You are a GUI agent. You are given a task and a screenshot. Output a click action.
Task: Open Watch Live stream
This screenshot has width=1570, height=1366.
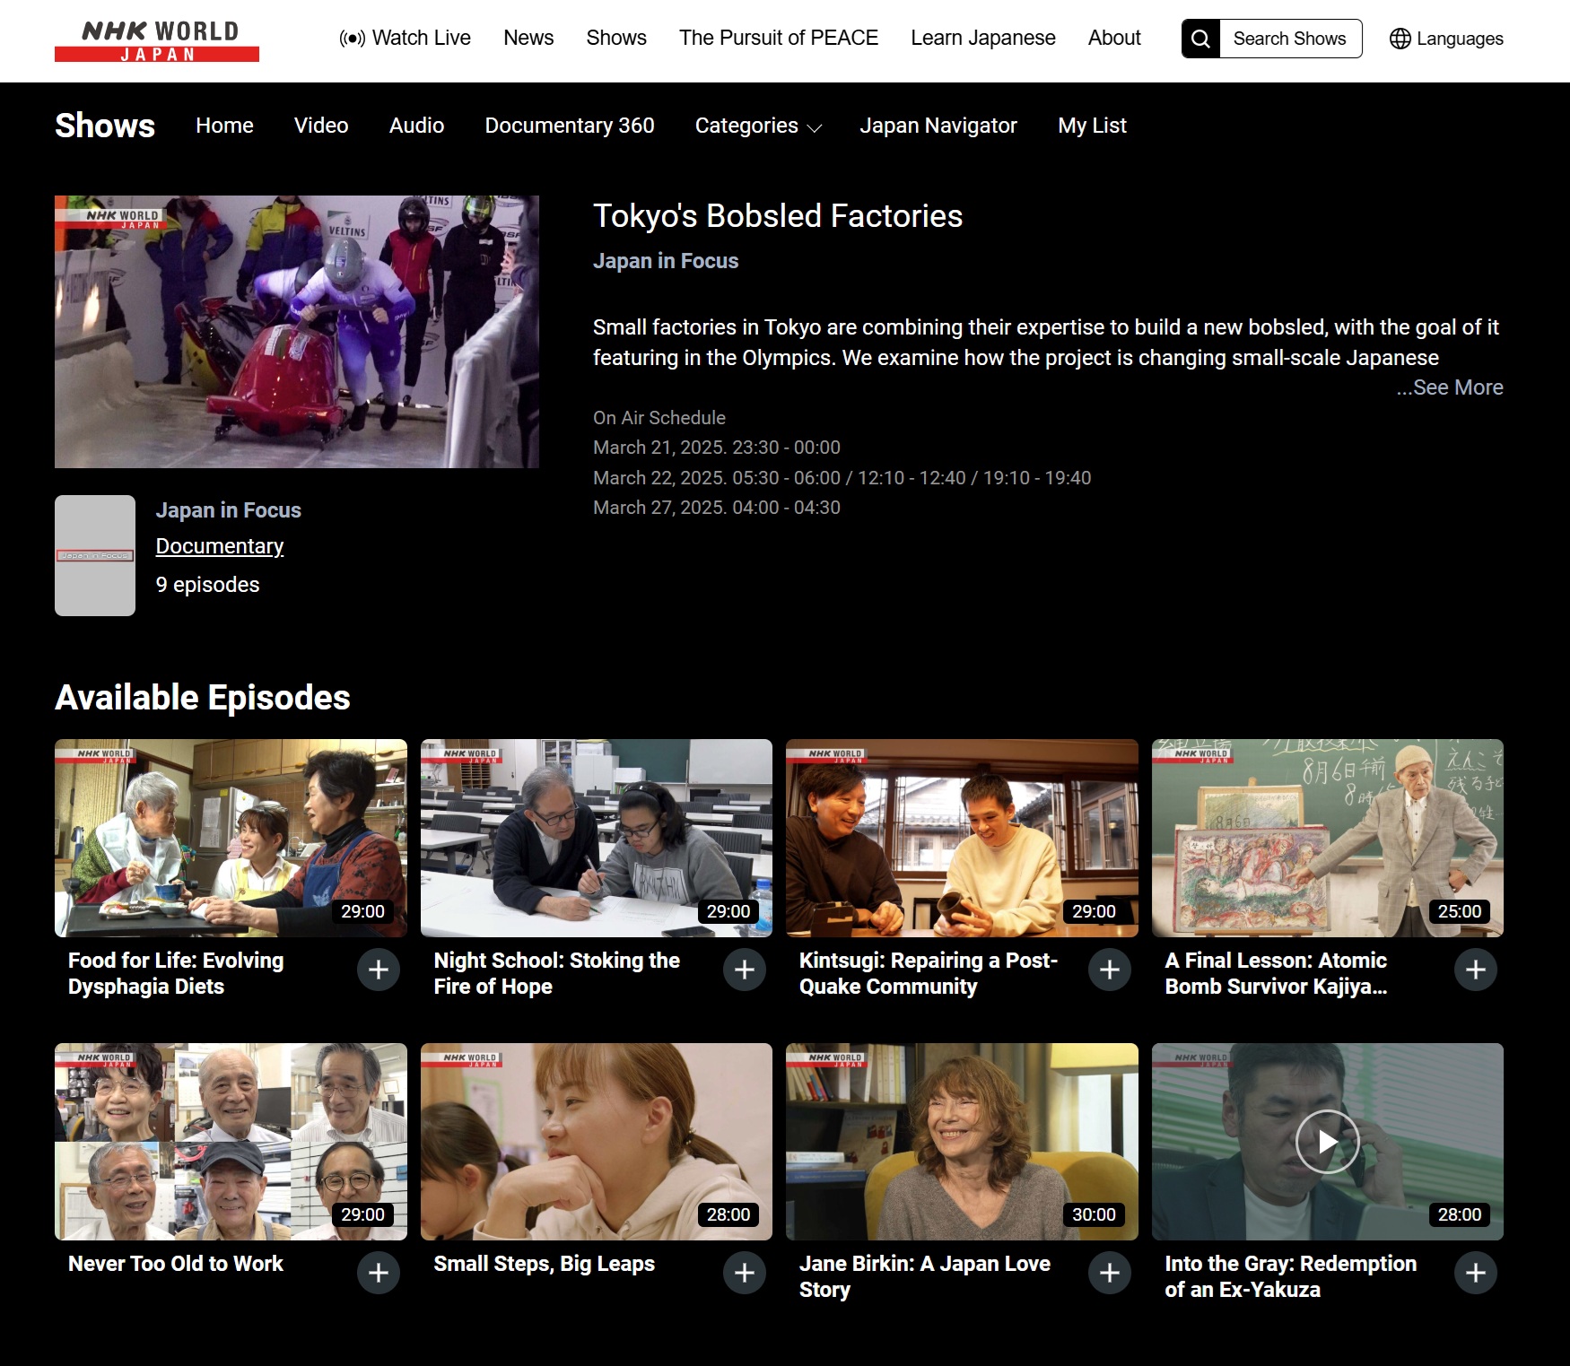[405, 38]
